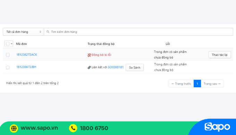
Task: Click the yellow phone icon in footer
Action: tap(73, 128)
